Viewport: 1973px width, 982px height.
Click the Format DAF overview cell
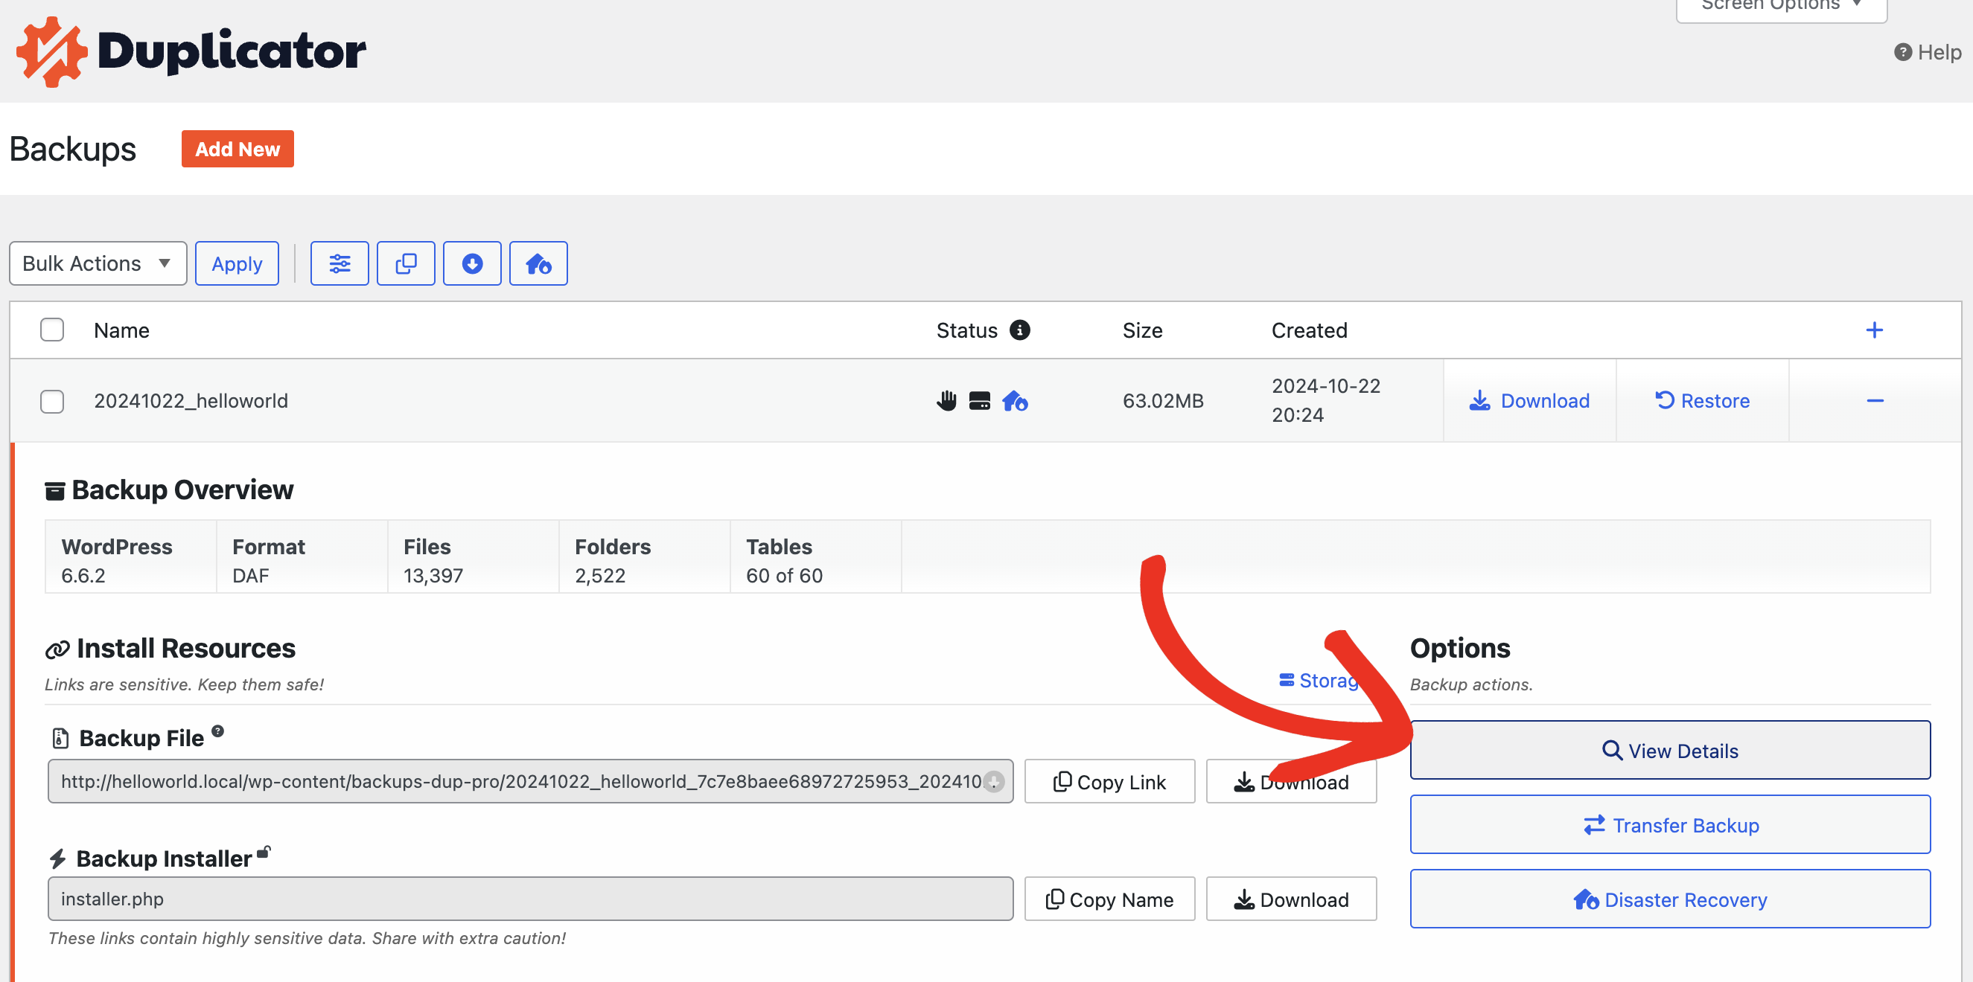(302, 557)
